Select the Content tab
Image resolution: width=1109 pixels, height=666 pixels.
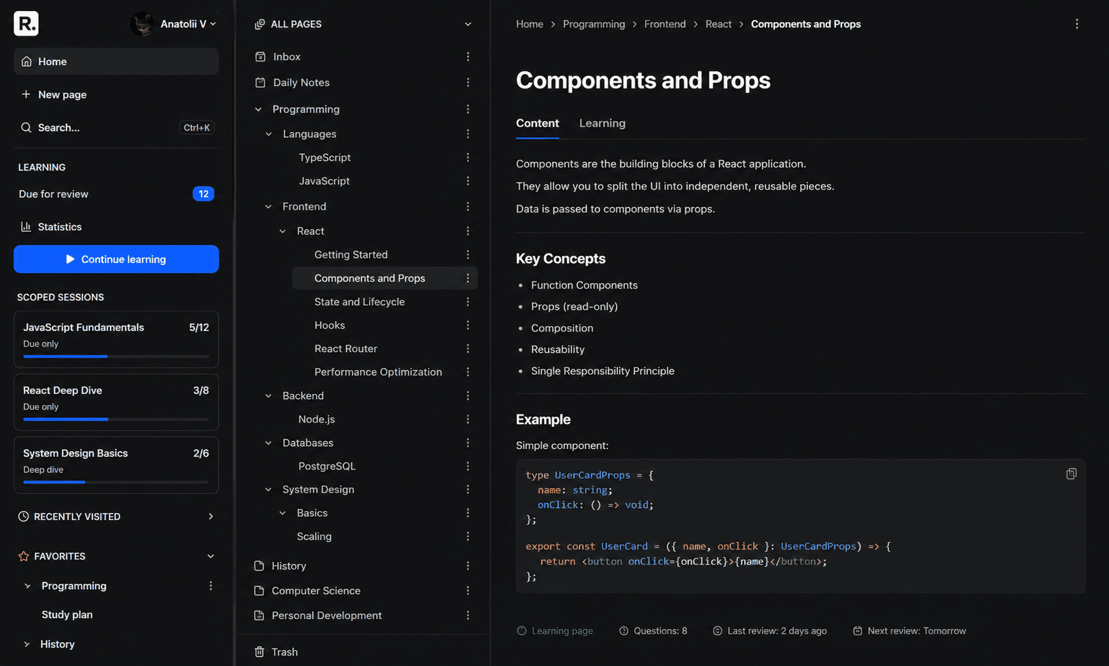point(538,123)
